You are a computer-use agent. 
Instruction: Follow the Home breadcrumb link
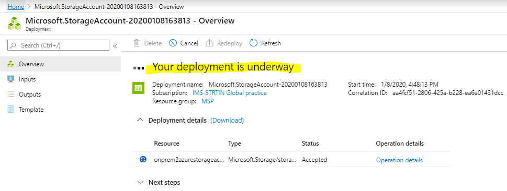[x=16, y=6]
